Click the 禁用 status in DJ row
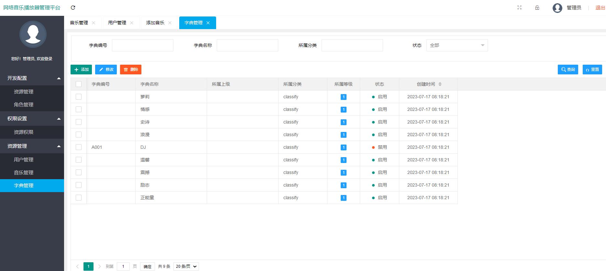This screenshot has height=271, width=606. (380, 147)
